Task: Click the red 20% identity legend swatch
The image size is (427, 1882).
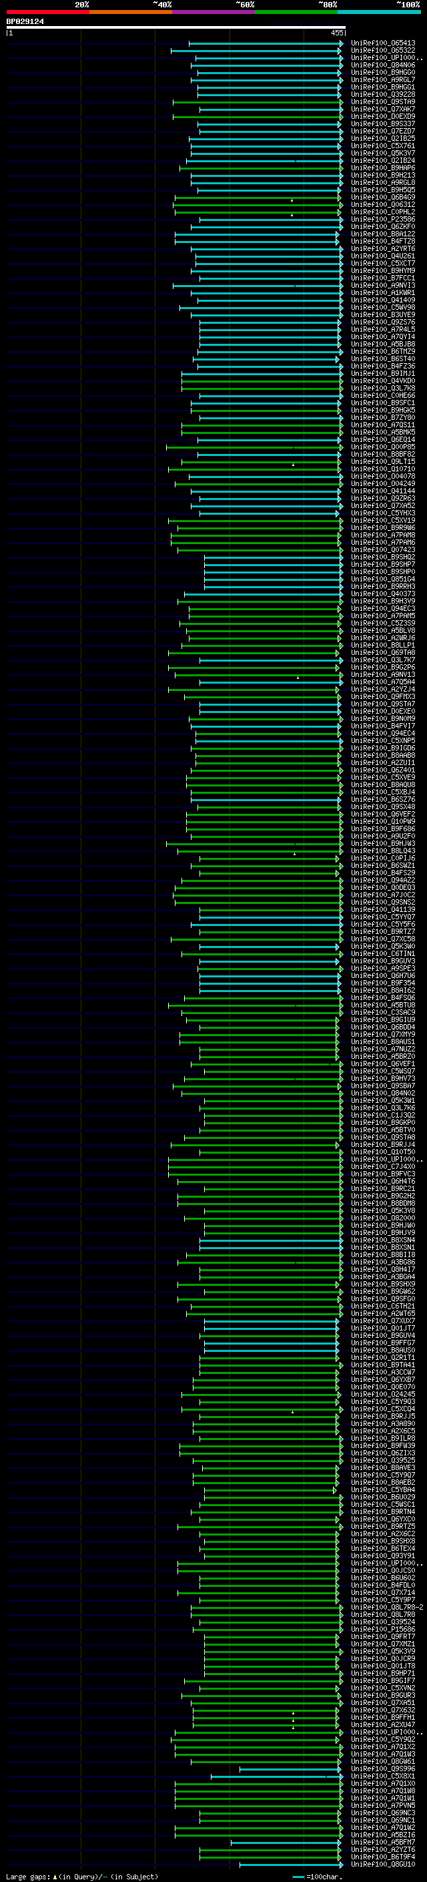Action: [x=47, y=12]
